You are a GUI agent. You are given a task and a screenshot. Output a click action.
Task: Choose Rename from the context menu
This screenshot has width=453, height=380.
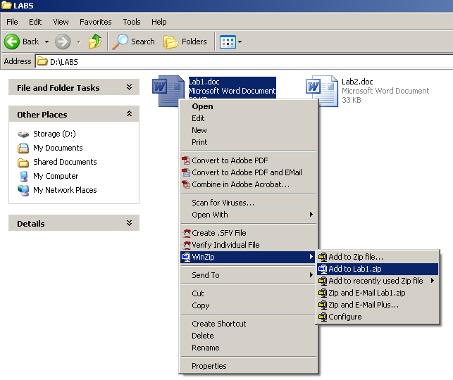[249, 348]
